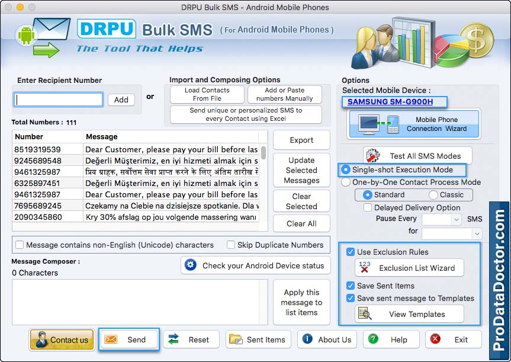Screen dimensions: 511x362
Task: Click the Android envelope logo
Action: click(x=43, y=37)
